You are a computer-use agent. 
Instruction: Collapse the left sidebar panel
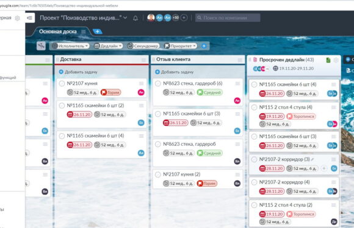tap(30, 18)
